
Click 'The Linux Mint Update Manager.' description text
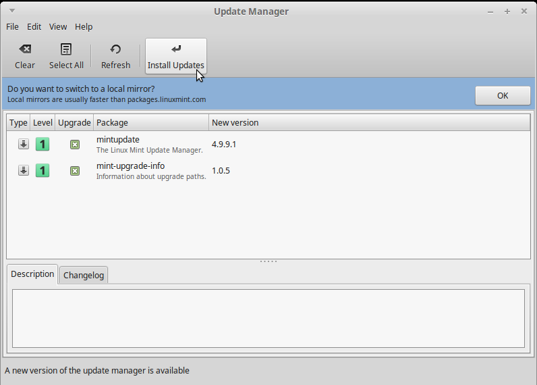point(150,150)
